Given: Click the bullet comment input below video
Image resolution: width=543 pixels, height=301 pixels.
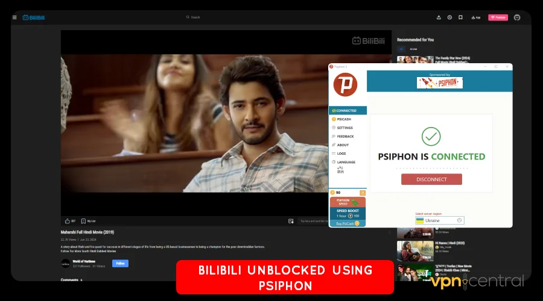Looking at the screenshot, I should coord(313,221).
